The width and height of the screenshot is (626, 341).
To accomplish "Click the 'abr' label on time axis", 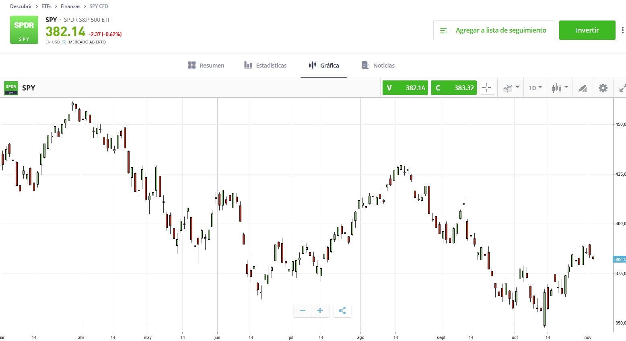I will (x=81, y=337).
